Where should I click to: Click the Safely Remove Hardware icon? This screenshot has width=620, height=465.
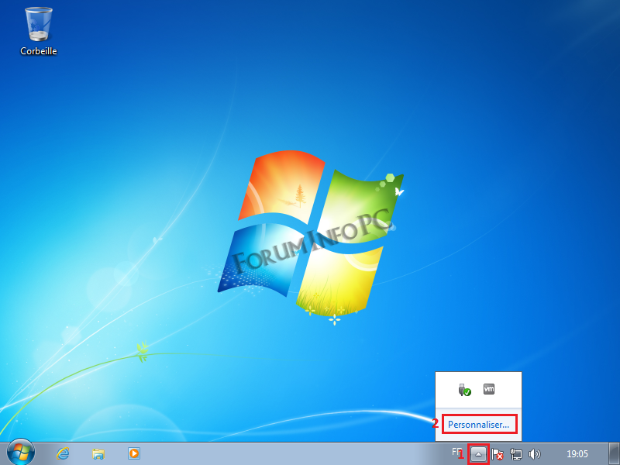coord(464,390)
